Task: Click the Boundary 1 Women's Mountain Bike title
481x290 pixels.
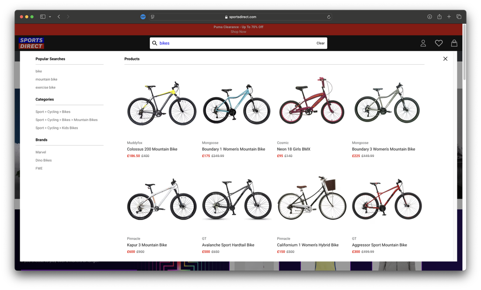Action: pos(234,149)
